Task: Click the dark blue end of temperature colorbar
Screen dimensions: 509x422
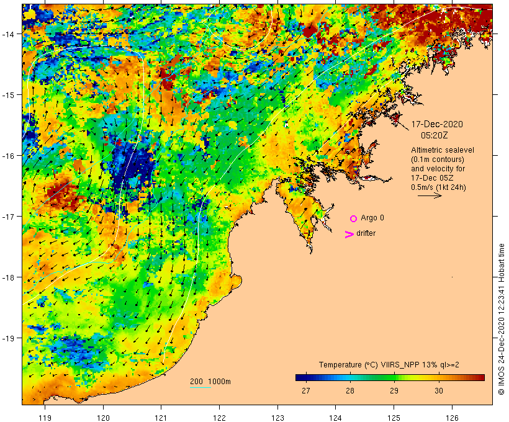Action: 300,377
